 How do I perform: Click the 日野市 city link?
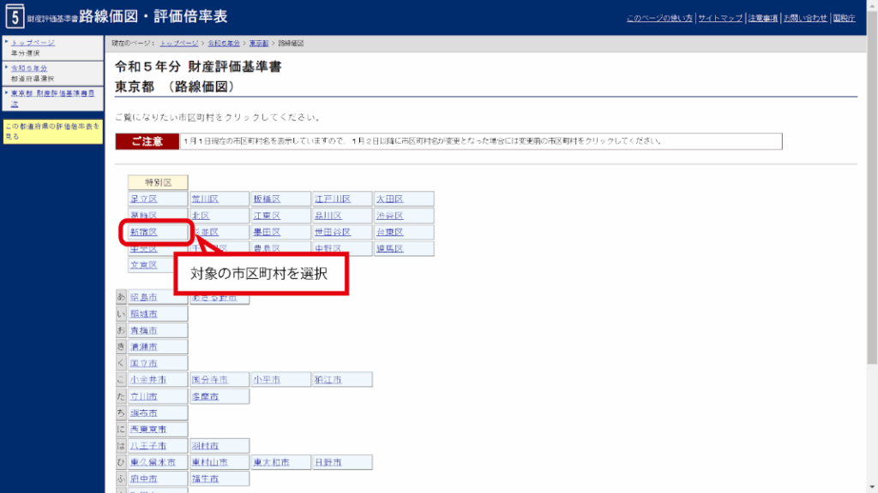coord(328,462)
